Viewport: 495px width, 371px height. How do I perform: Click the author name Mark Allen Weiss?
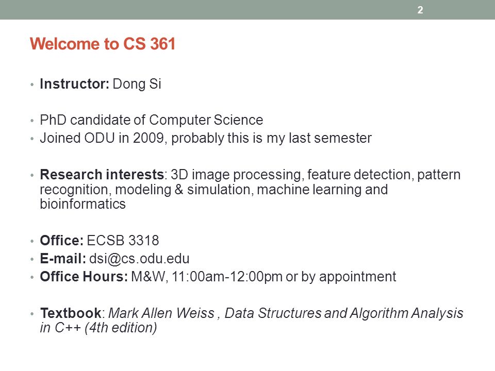[x=161, y=313]
